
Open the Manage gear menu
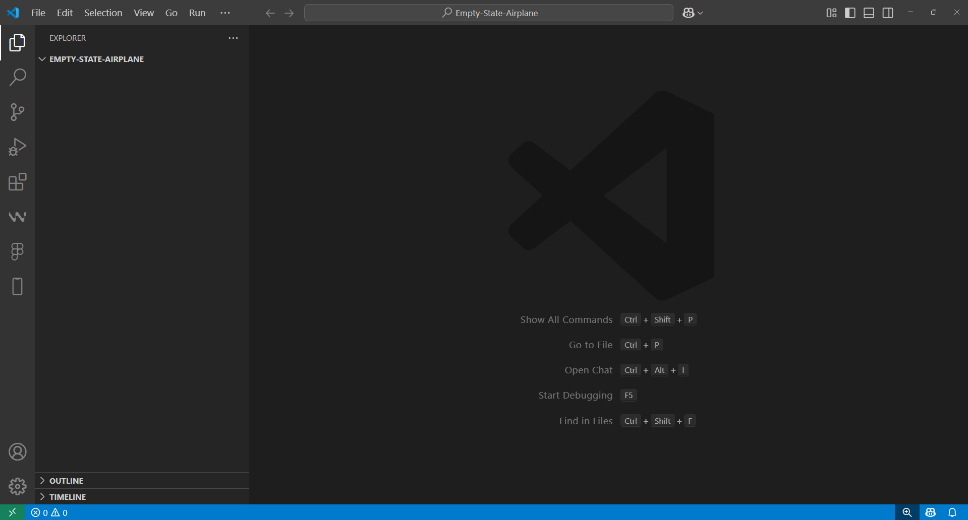[x=17, y=487]
